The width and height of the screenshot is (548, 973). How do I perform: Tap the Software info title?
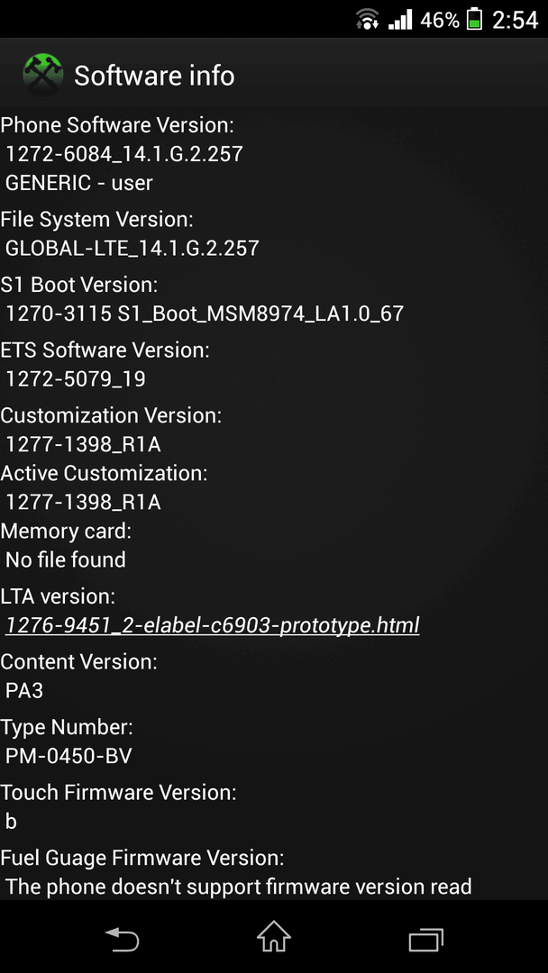154,76
